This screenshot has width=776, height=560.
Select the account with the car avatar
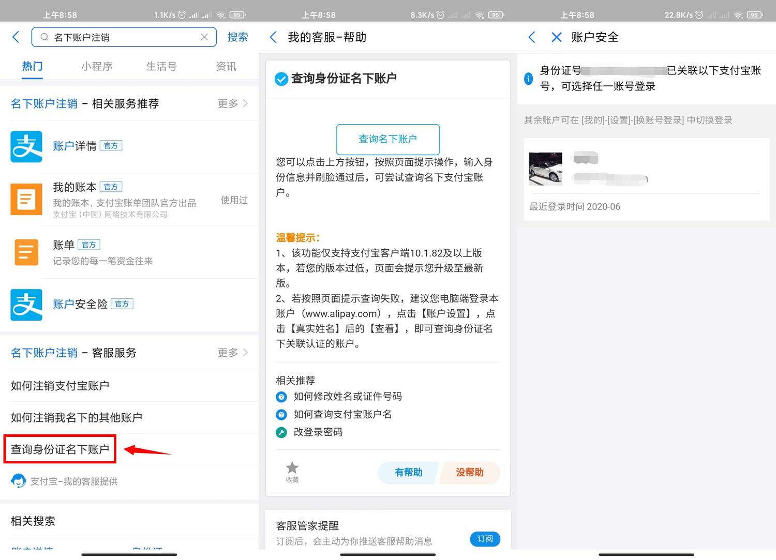pyautogui.click(x=546, y=169)
